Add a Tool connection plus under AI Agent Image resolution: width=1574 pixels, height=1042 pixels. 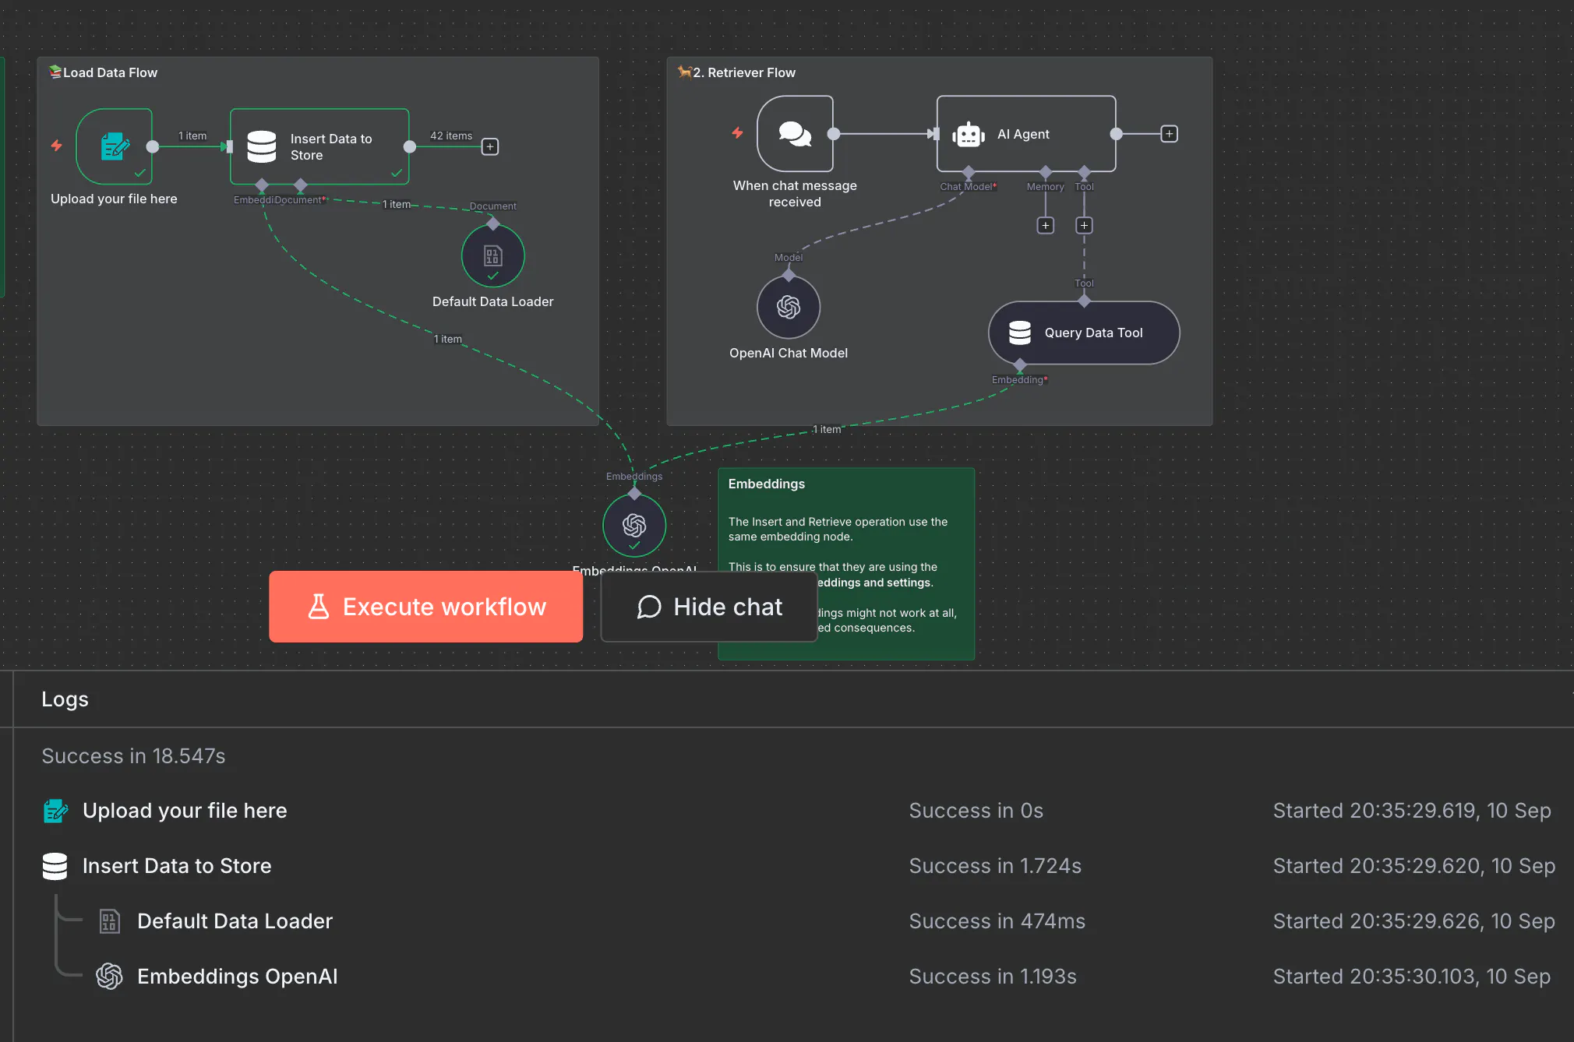tap(1084, 225)
